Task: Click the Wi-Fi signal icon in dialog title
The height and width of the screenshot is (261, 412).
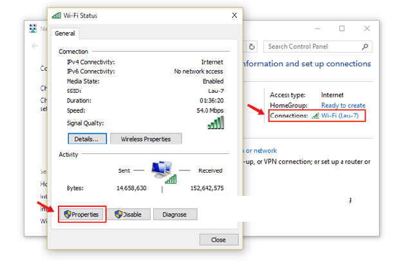Action: [x=56, y=15]
